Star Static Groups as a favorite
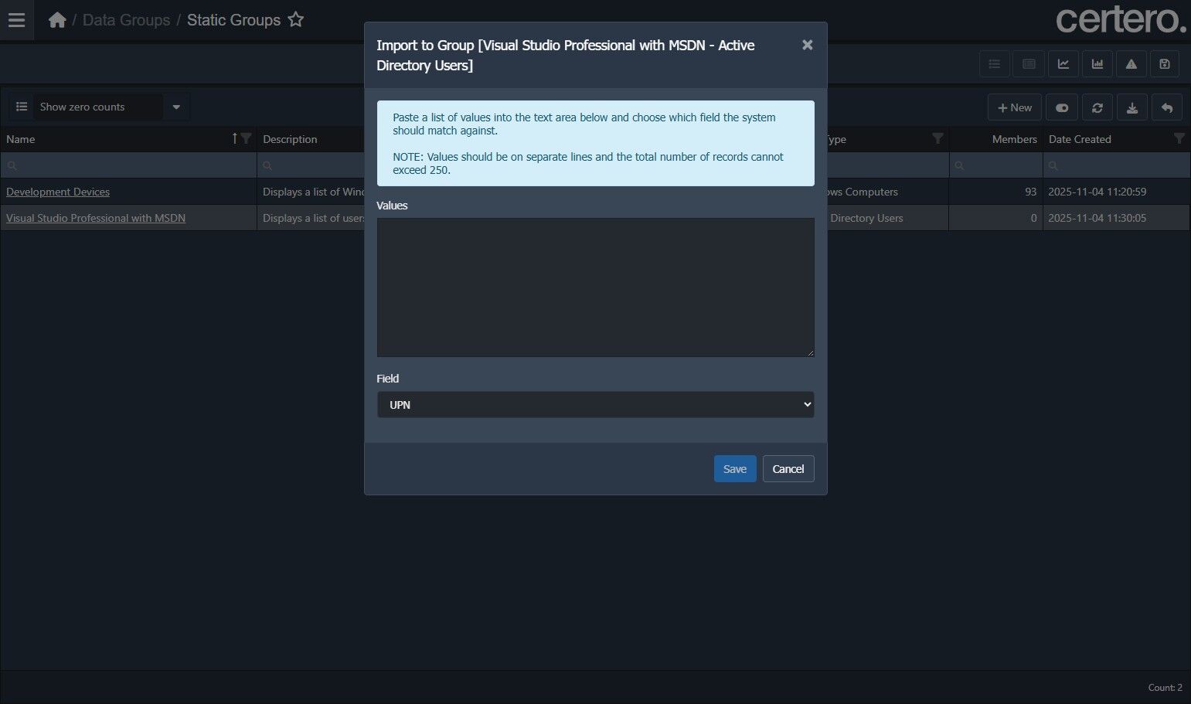This screenshot has height=704, width=1191. [296, 20]
